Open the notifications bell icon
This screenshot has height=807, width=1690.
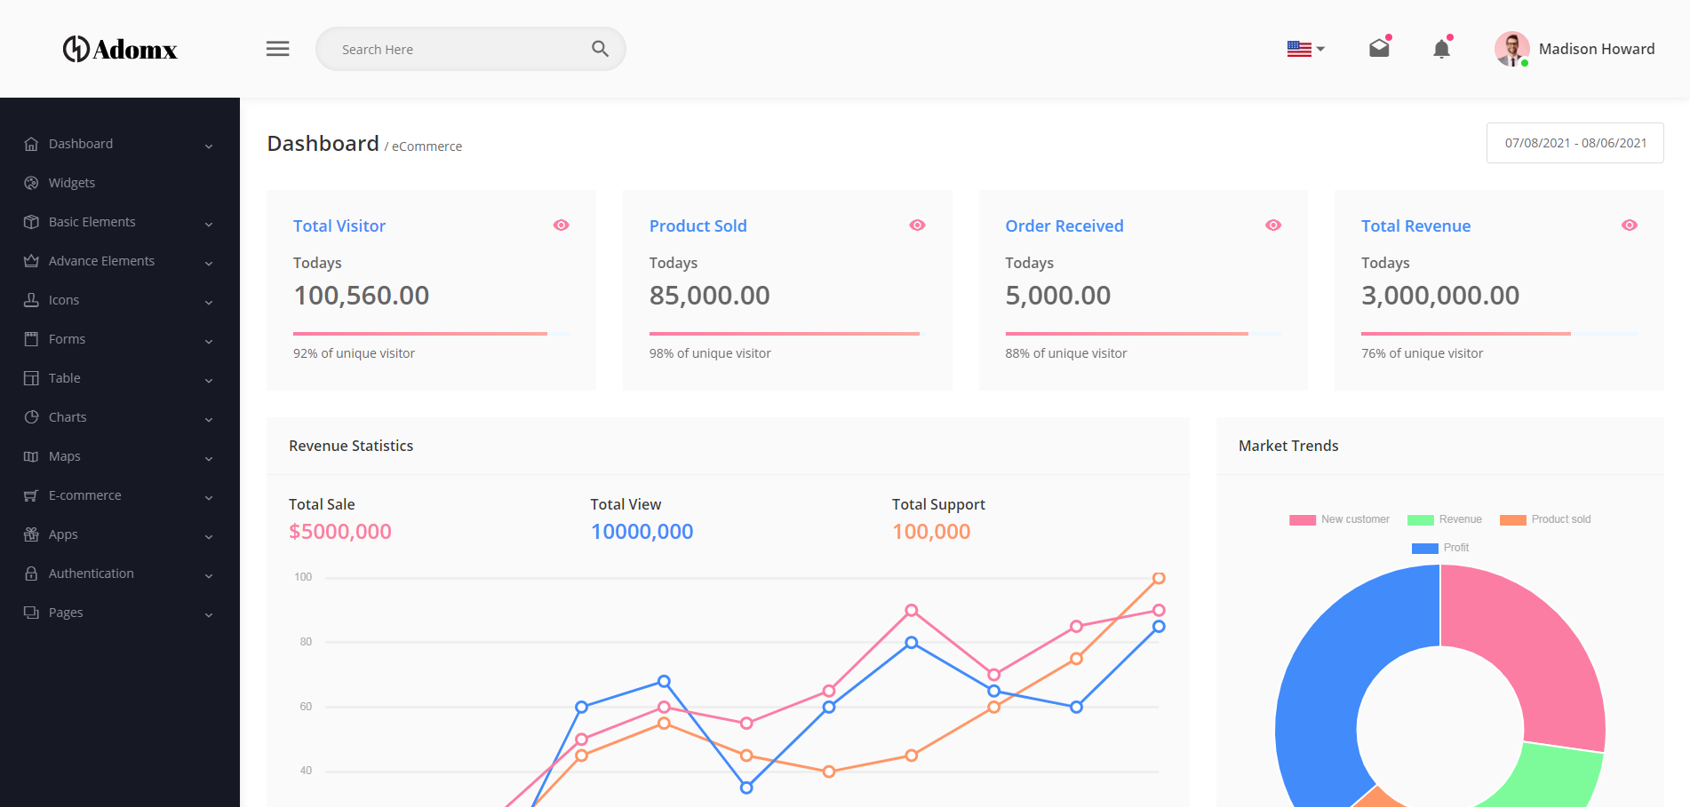(1440, 50)
